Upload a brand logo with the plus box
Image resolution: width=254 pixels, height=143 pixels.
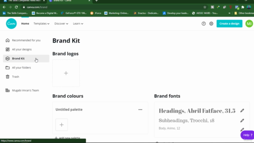pyautogui.click(x=66, y=73)
